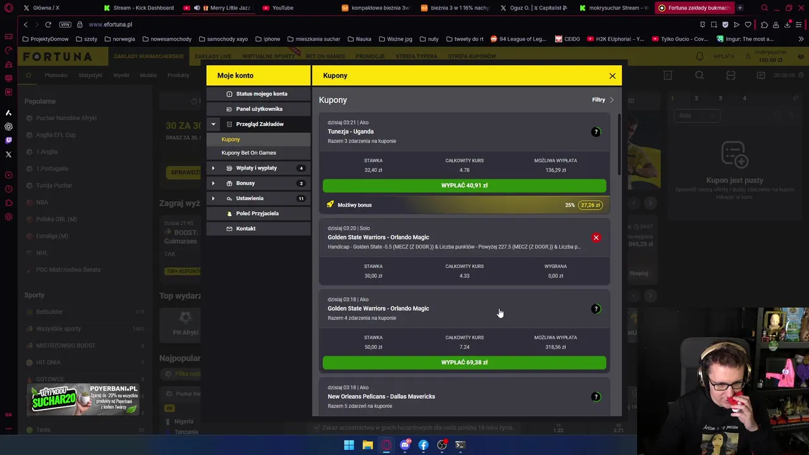809x455 pixels.
Task: Select Kupony in account menu
Action: click(258, 139)
